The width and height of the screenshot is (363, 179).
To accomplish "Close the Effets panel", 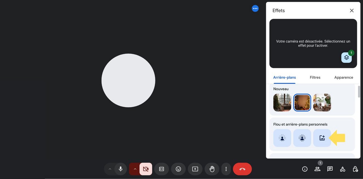I will coord(352,11).
